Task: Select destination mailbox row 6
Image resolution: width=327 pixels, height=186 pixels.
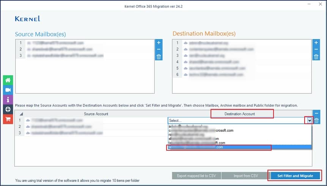Action: (242, 74)
